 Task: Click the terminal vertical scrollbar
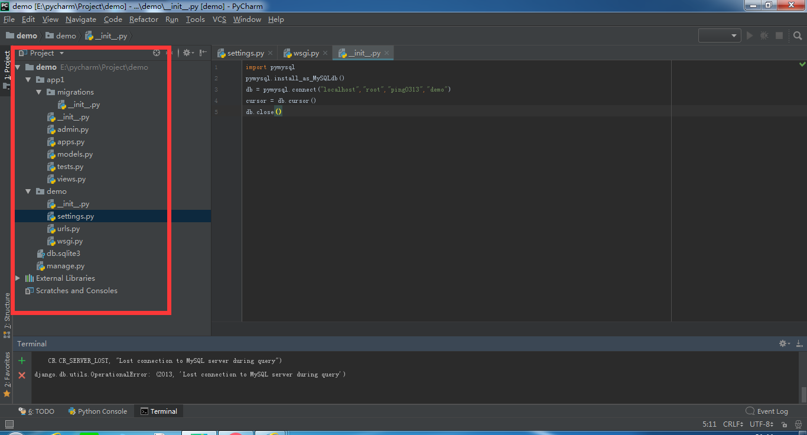pyautogui.click(x=803, y=394)
